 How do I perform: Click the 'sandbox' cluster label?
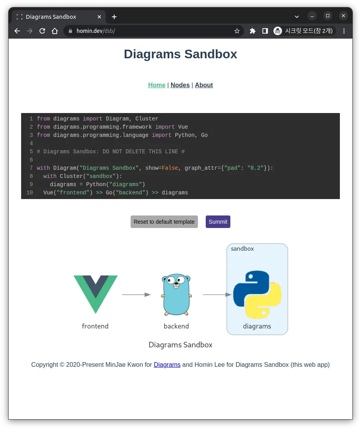tap(242, 249)
